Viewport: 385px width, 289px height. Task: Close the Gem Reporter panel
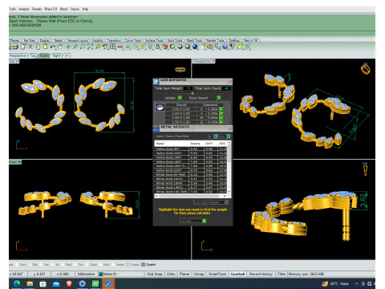(229, 81)
